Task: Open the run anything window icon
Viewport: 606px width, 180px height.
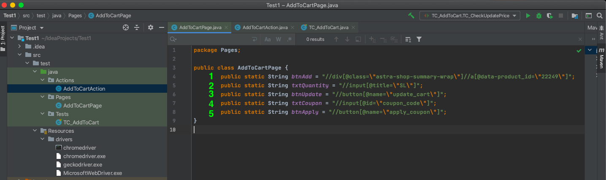Action: (x=589, y=16)
